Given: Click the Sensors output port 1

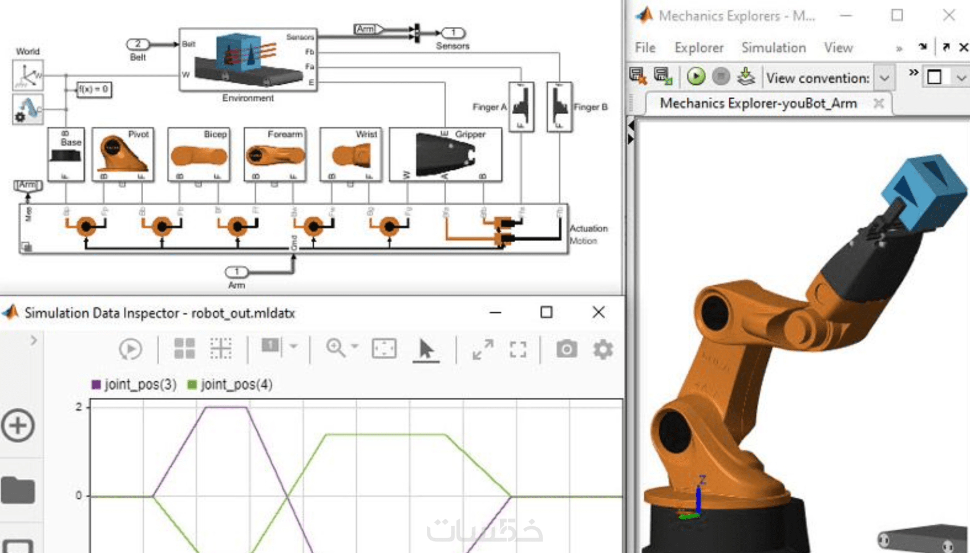Looking at the screenshot, I should 454,33.
